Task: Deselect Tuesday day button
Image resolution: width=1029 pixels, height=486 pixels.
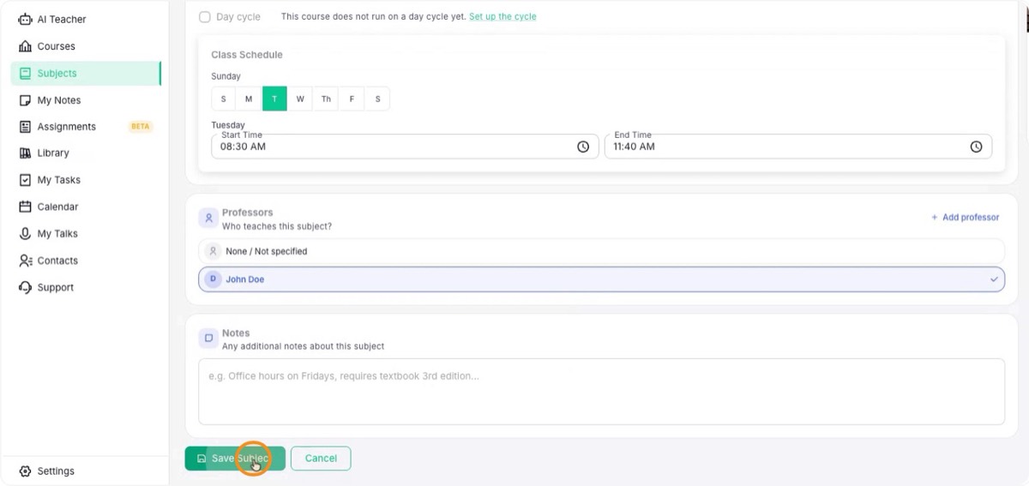Action: (274, 99)
